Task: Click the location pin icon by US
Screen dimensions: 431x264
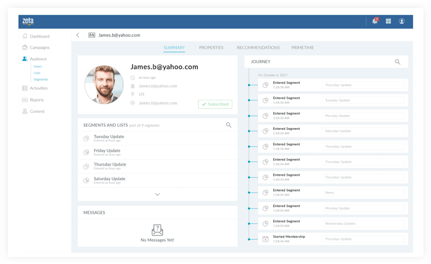Action: 133,94
